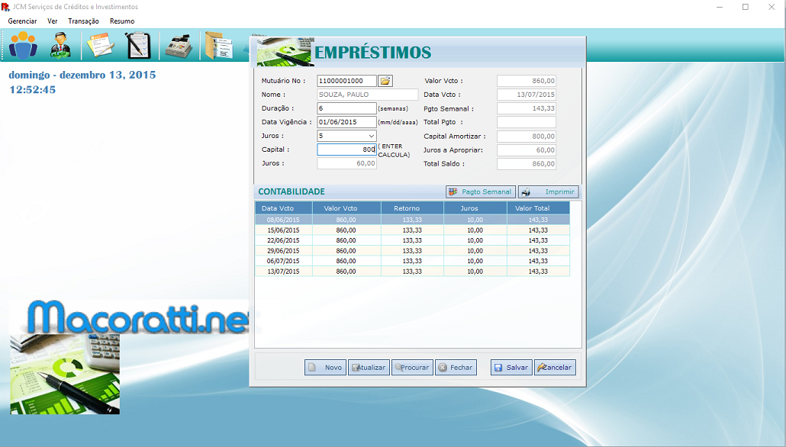Click the file folder documents toolbar icon
Screen dimensions: 786x447
(x=218, y=46)
